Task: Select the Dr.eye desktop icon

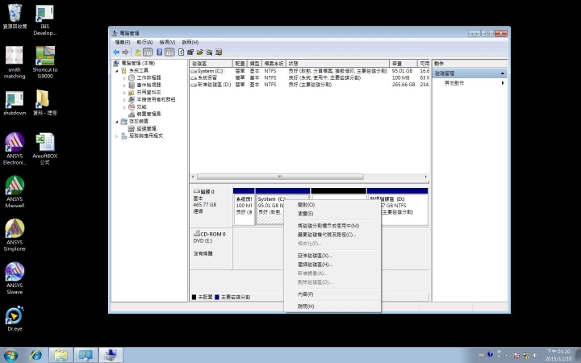Action: 15,319
